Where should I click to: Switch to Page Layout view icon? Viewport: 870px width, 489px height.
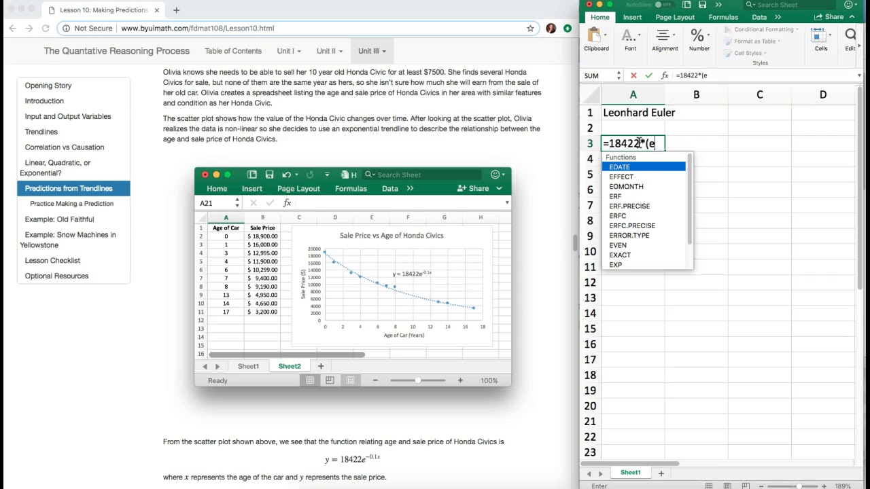[727, 486]
